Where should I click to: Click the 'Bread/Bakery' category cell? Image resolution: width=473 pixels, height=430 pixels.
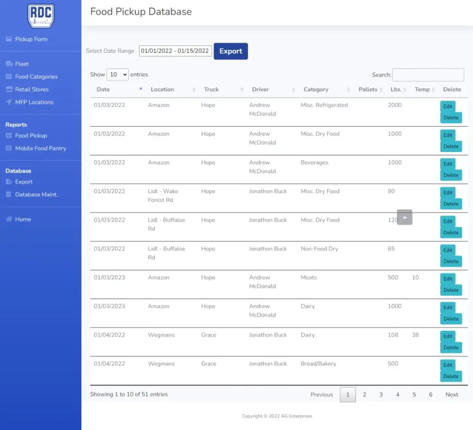318,363
